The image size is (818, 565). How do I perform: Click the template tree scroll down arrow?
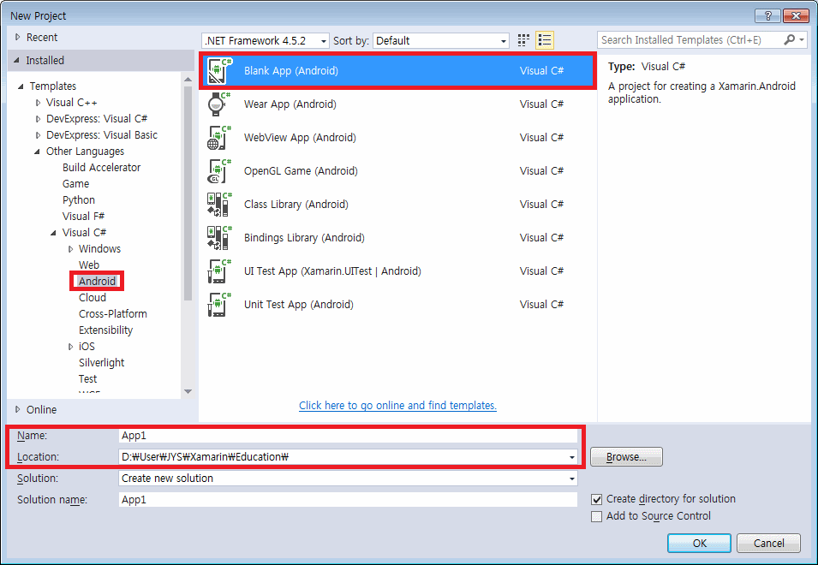[x=188, y=391]
